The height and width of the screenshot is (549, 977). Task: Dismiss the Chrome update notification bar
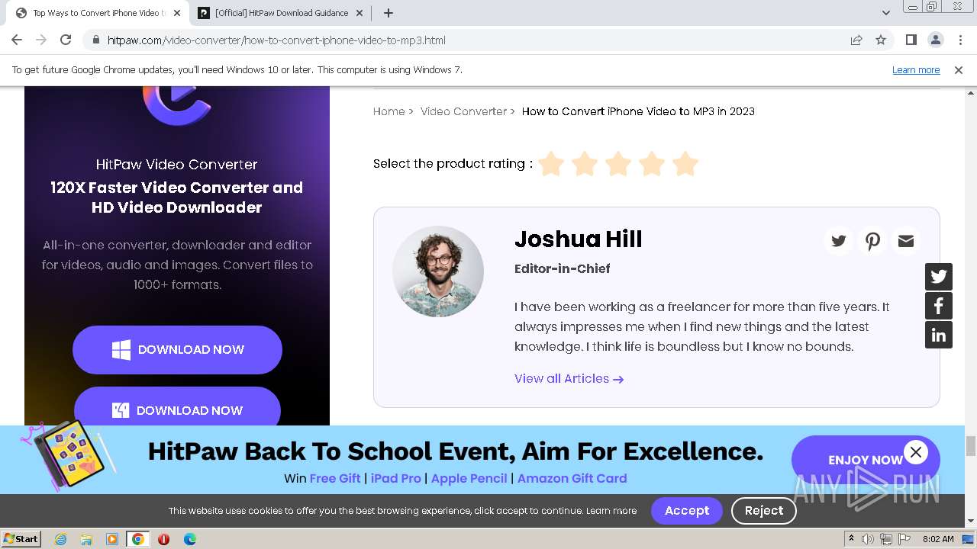coord(959,69)
